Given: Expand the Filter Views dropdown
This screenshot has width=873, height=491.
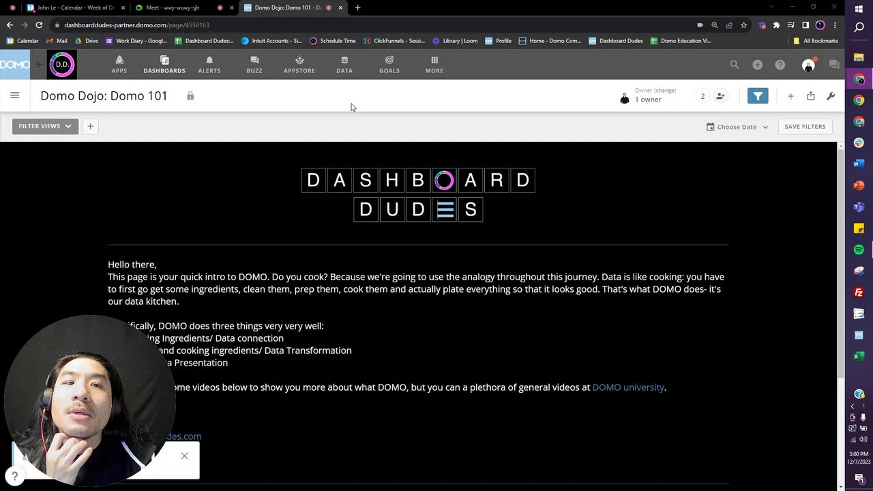Looking at the screenshot, I should tap(45, 126).
